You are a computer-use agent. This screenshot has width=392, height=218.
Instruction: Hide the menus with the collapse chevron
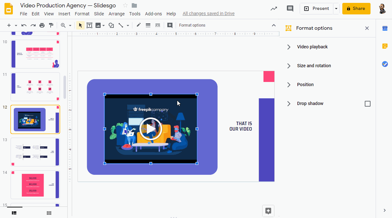[x=274, y=25]
